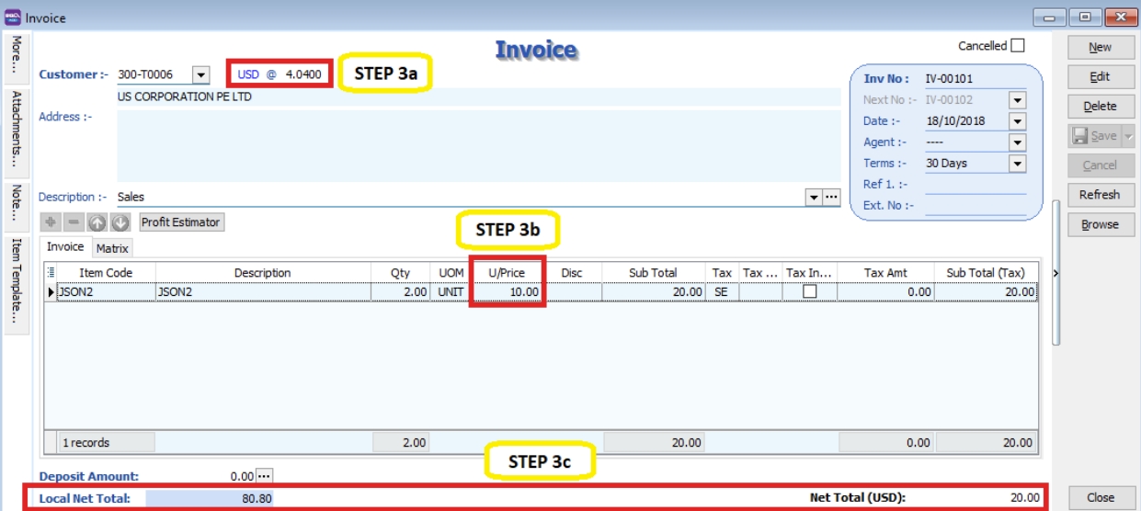This screenshot has width=1141, height=511.
Task: Click the Refresh button
Action: click(1100, 194)
